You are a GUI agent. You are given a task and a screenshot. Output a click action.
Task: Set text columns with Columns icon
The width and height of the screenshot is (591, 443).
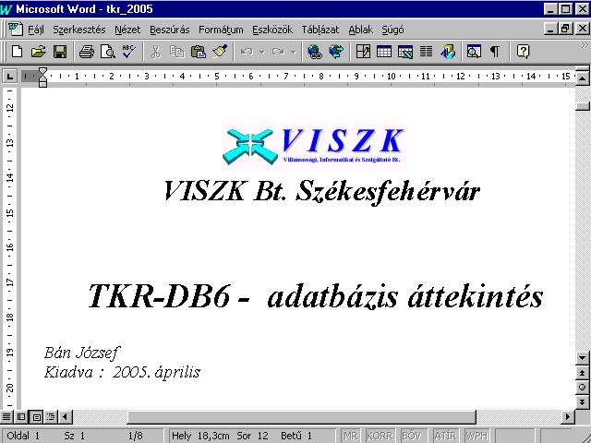(x=427, y=52)
